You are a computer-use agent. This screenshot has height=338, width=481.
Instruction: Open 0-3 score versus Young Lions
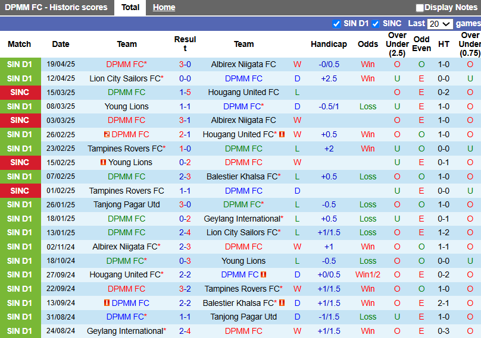(x=185, y=261)
